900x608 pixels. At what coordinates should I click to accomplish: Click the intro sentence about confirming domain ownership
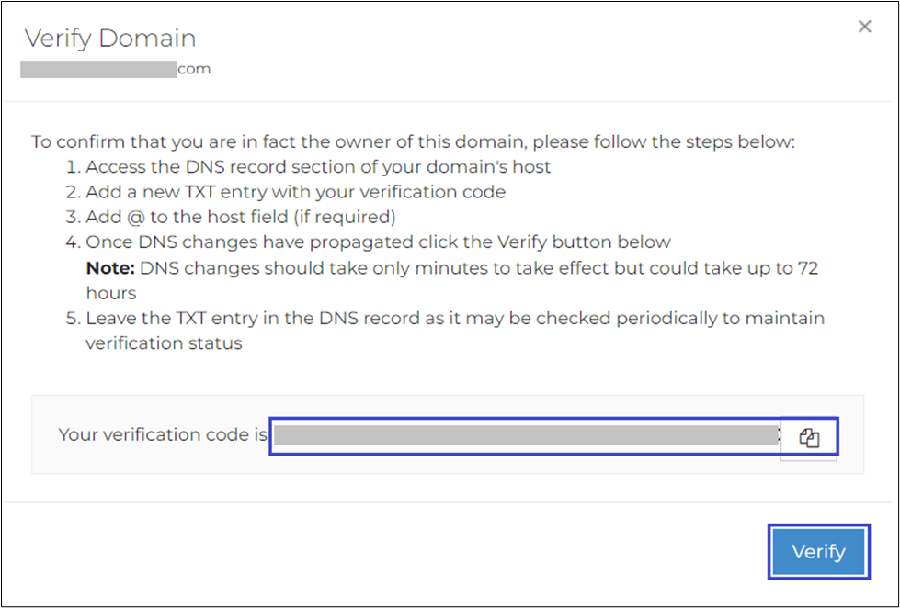[x=413, y=142]
